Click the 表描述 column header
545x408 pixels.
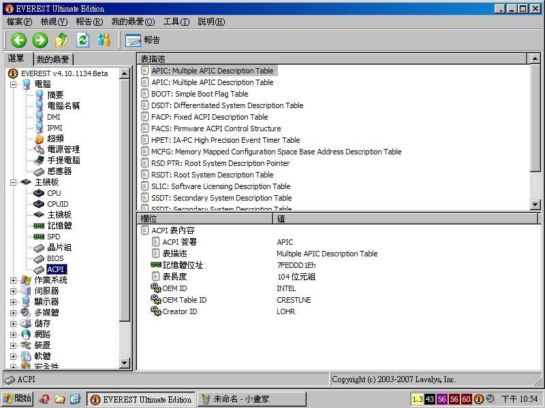[x=332, y=59]
